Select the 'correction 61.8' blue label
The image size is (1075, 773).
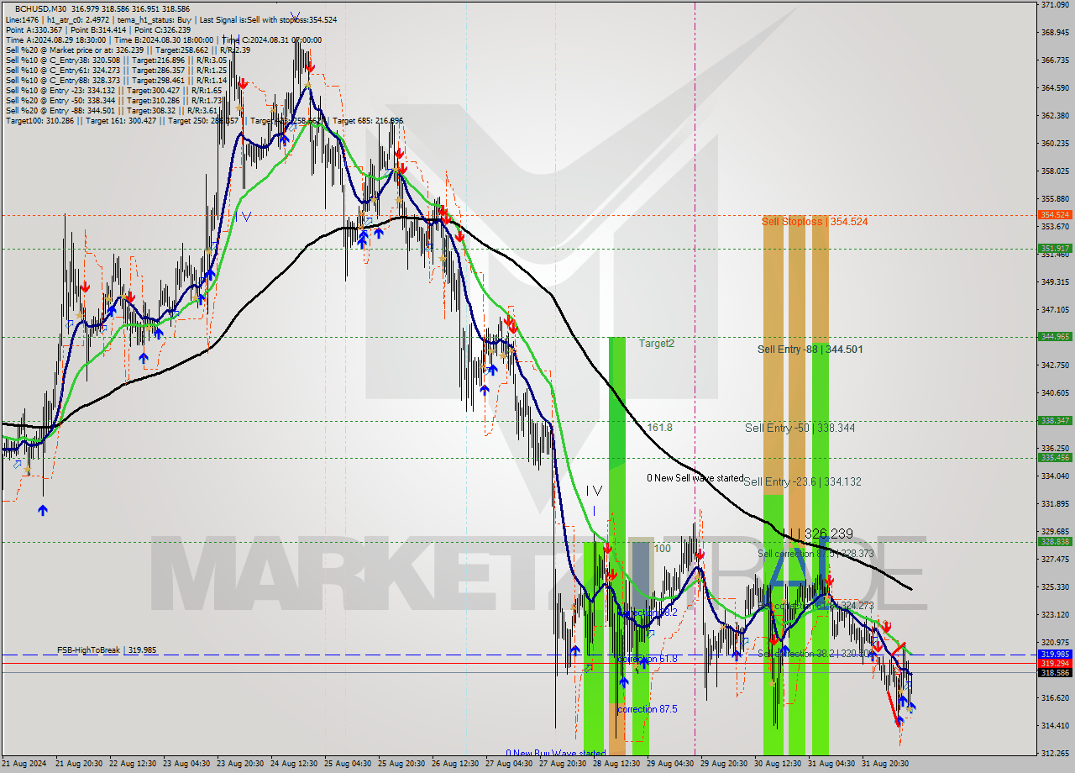(x=647, y=659)
